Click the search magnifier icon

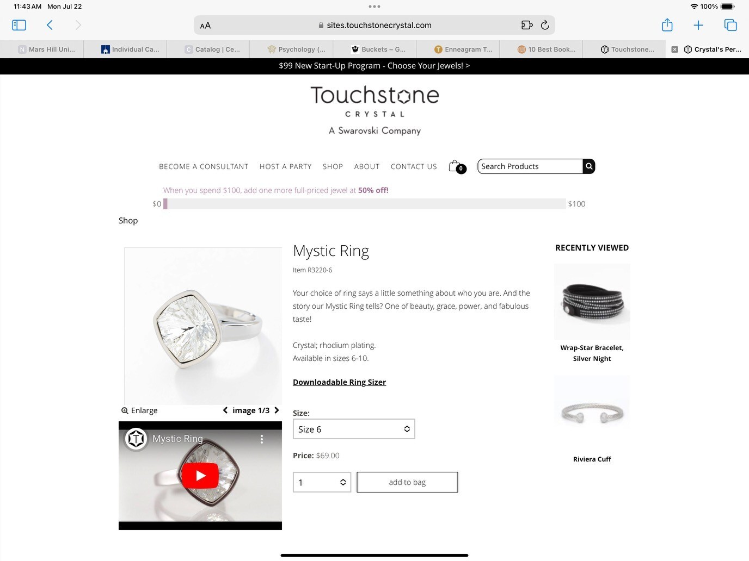click(589, 166)
